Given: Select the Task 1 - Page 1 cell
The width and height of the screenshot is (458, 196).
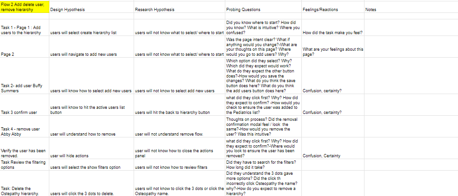Looking at the screenshot, I should click(24, 30).
